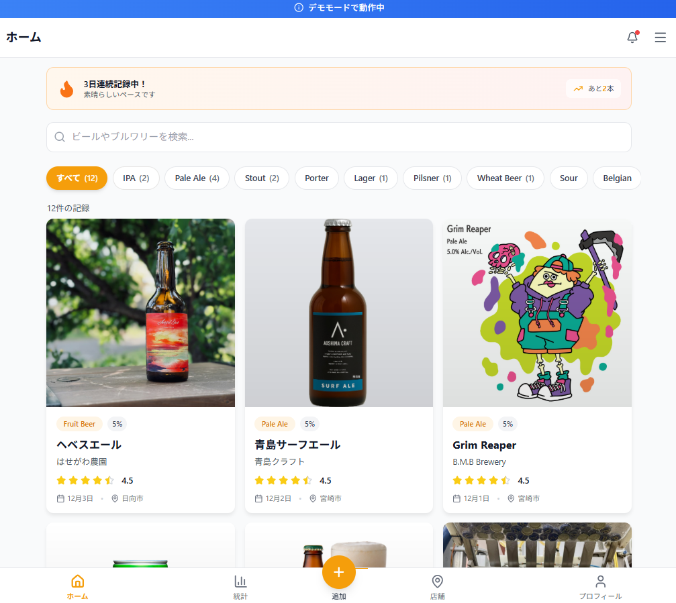
Task: Click the beer search input field
Action: (338, 137)
